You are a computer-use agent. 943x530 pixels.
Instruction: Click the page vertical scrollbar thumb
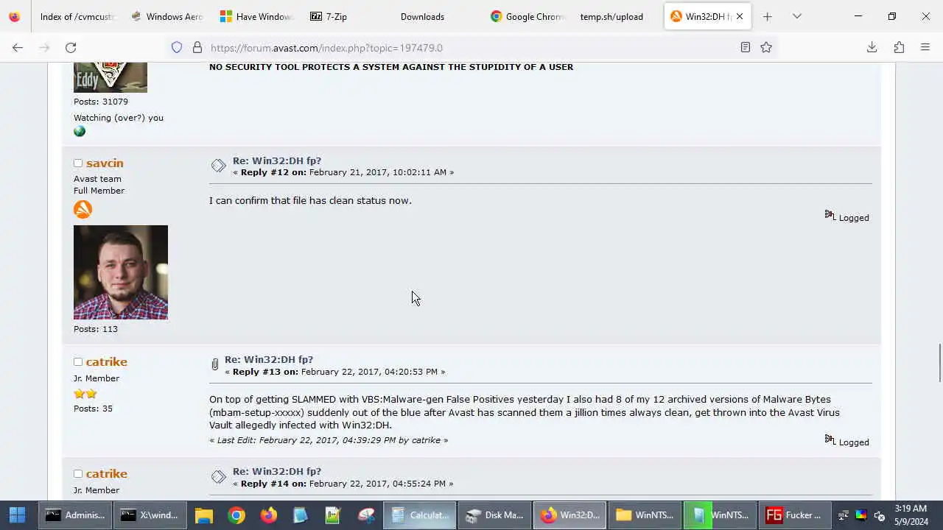point(939,362)
